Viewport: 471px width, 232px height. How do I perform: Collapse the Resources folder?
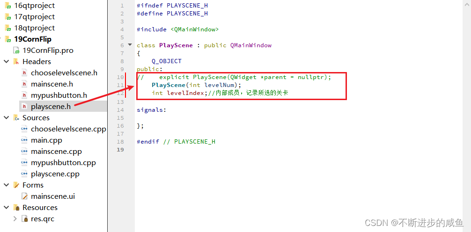(6, 207)
